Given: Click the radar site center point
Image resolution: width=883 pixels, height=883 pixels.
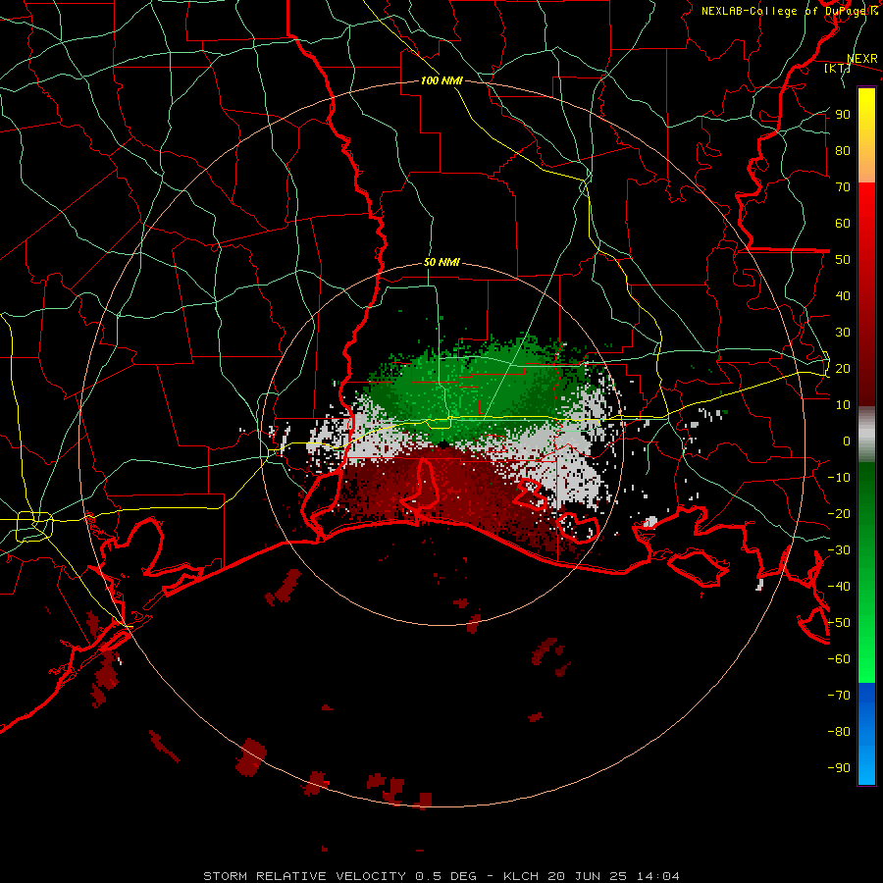Looking at the screenshot, I should coord(443,444).
